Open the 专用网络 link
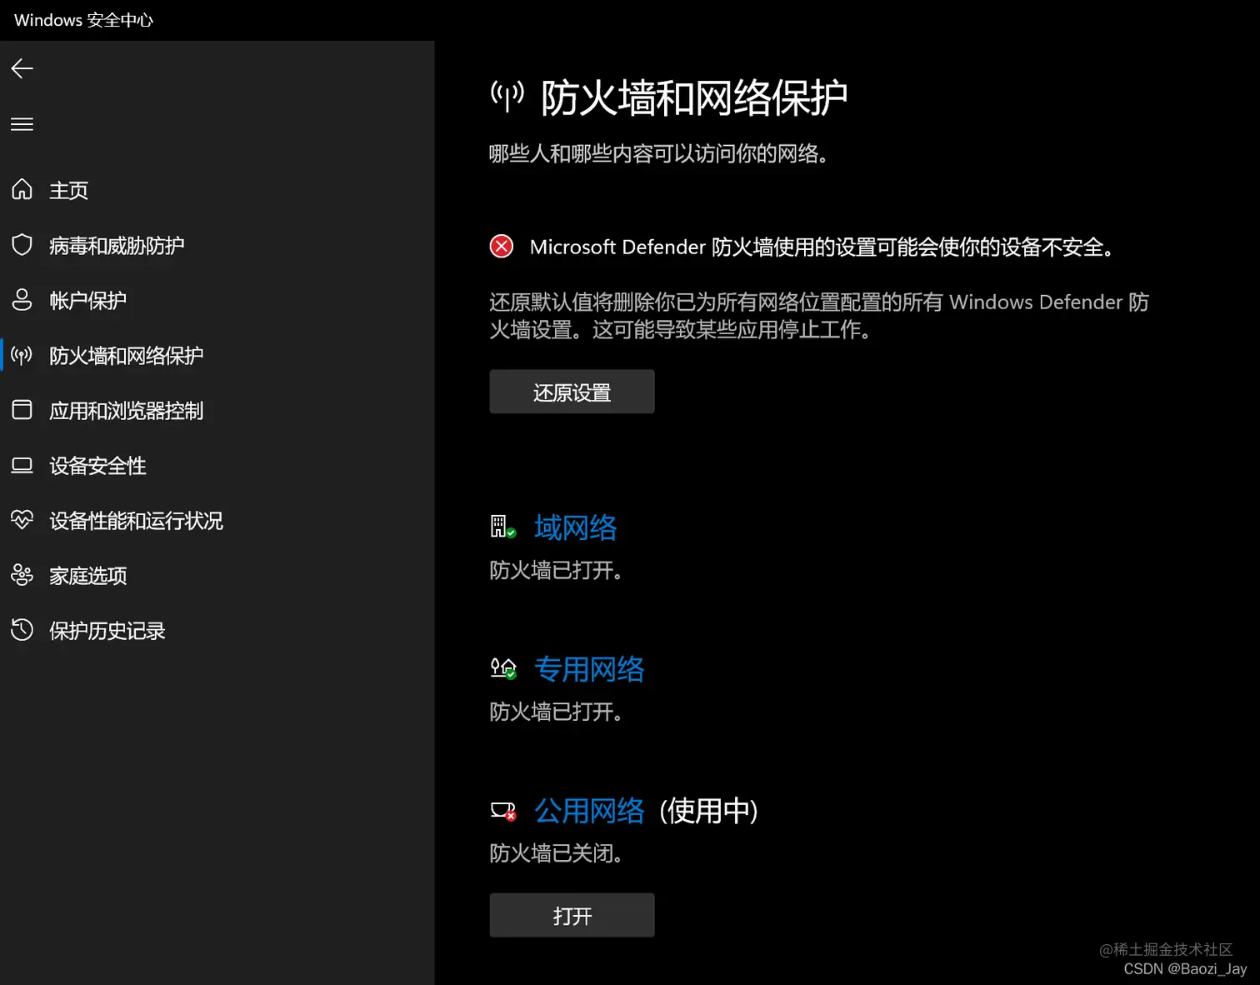This screenshot has width=1260, height=985. (589, 669)
